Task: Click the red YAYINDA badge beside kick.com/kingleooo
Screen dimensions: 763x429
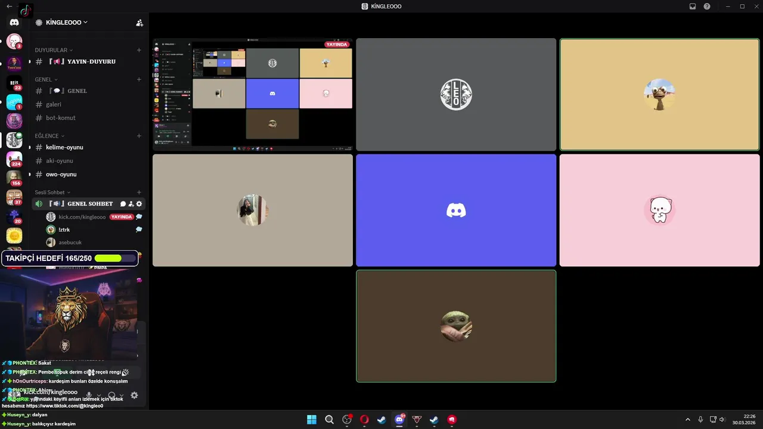Action: tap(121, 217)
